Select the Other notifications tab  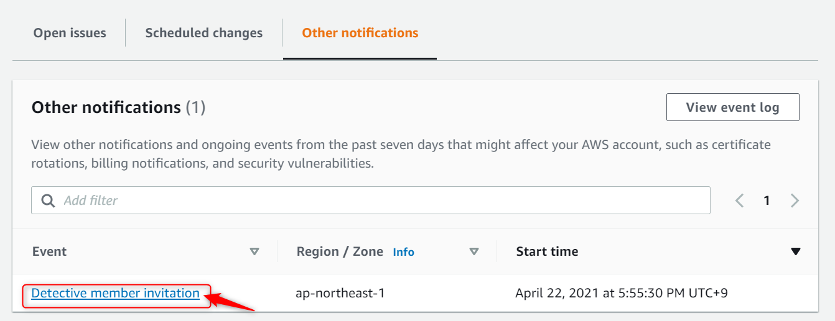click(360, 33)
